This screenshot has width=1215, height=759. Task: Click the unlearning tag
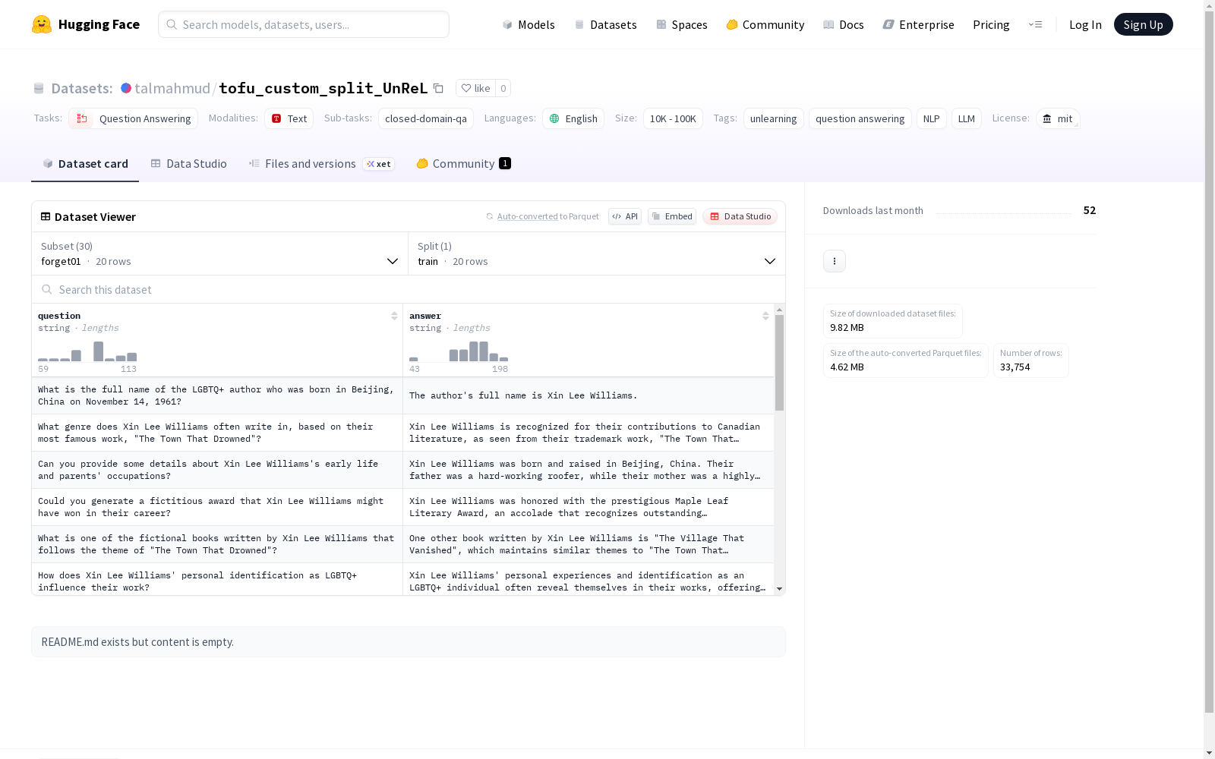click(x=774, y=118)
